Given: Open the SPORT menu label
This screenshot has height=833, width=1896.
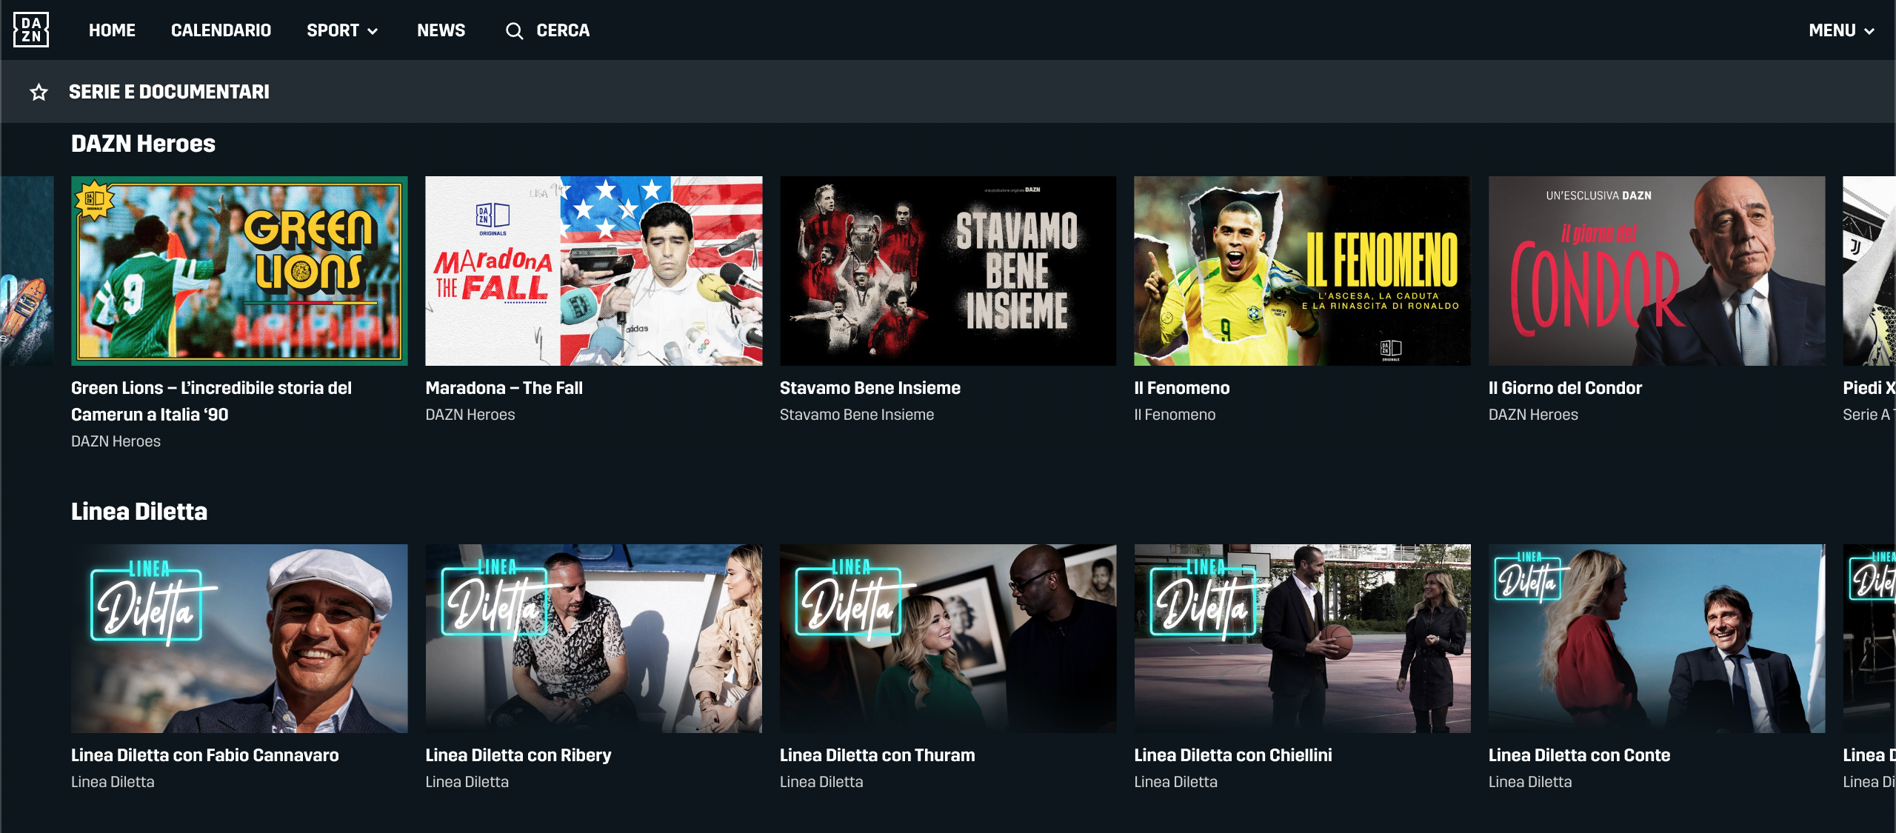Looking at the screenshot, I should tap(333, 30).
